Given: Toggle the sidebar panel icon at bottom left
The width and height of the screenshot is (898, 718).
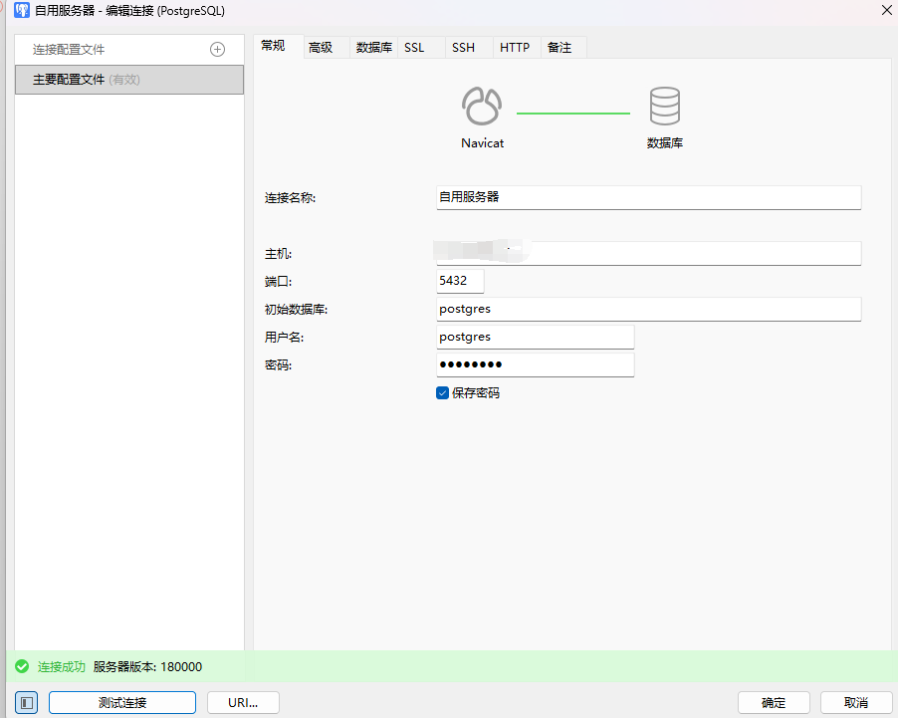Looking at the screenshot, I should click(x=26, y=702).
